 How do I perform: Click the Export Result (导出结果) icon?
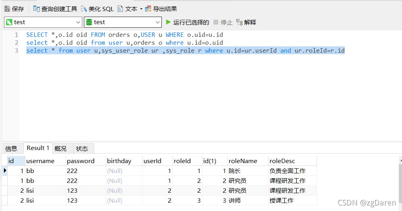pos(148,9)
